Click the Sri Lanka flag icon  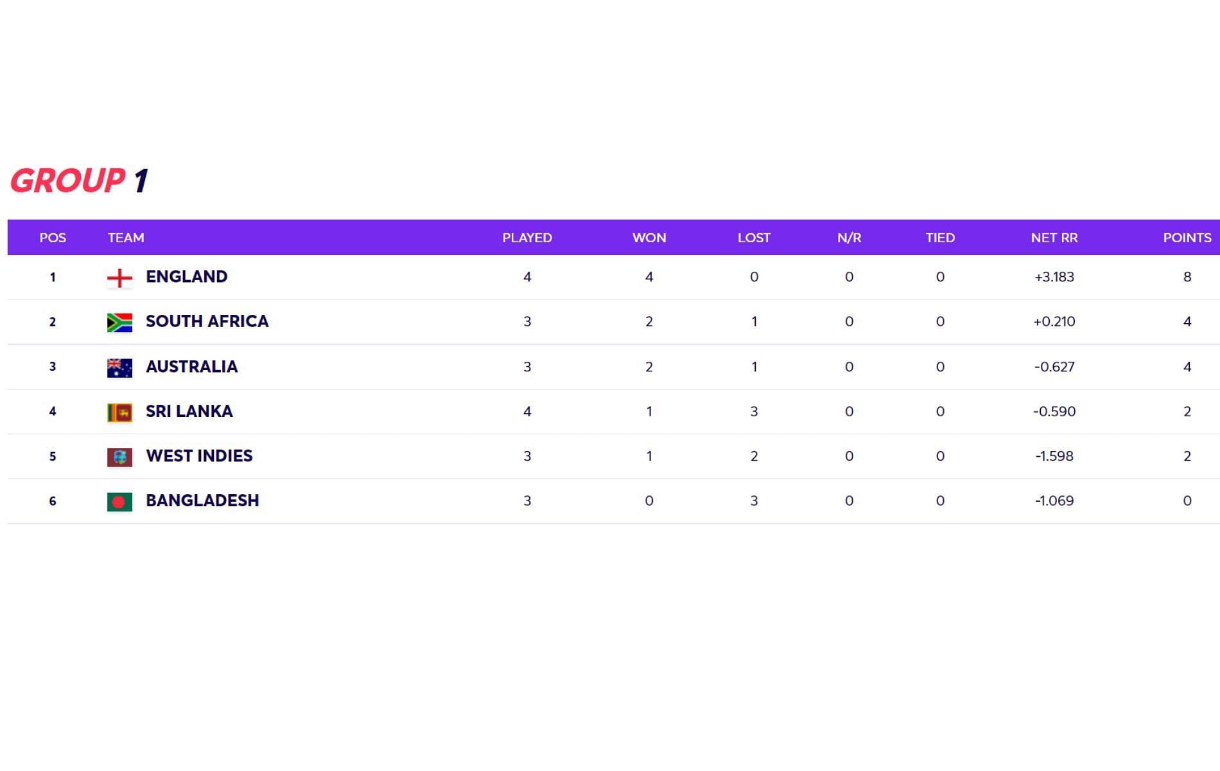pos(119,412)
